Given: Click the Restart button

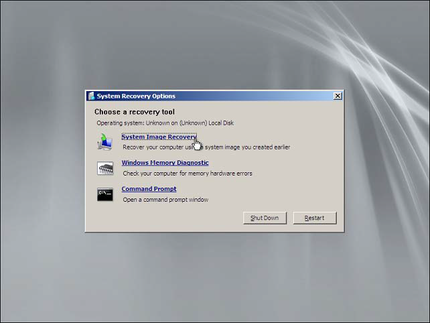Looking at the screenshot, I should [x=315, y=218].
